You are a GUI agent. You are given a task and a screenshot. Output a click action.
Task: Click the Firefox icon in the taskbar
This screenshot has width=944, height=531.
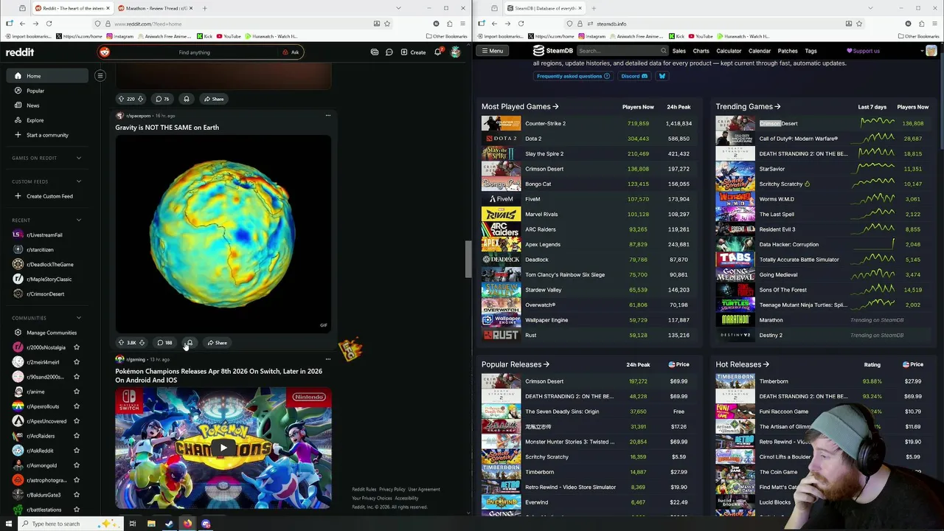187,524
